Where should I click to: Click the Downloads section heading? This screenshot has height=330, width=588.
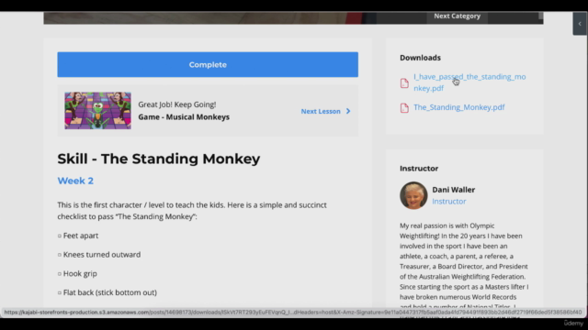click(420, 58)
